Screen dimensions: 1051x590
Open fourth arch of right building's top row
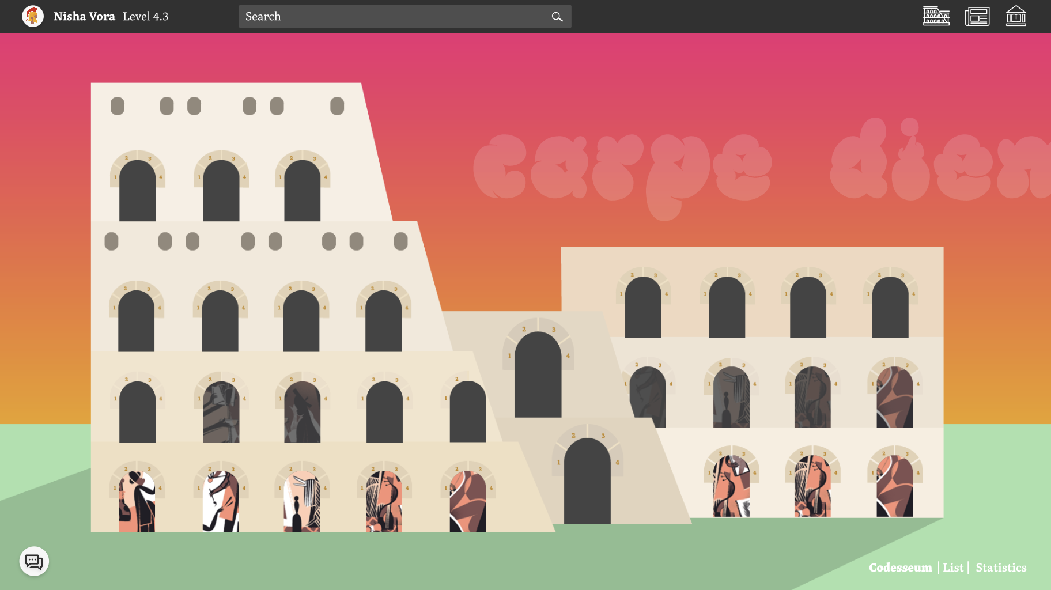[x=890, y=307]
